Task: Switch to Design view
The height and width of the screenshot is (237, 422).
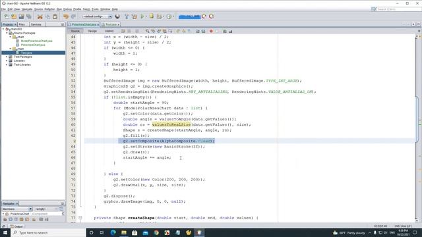Action: click(92, 31)
